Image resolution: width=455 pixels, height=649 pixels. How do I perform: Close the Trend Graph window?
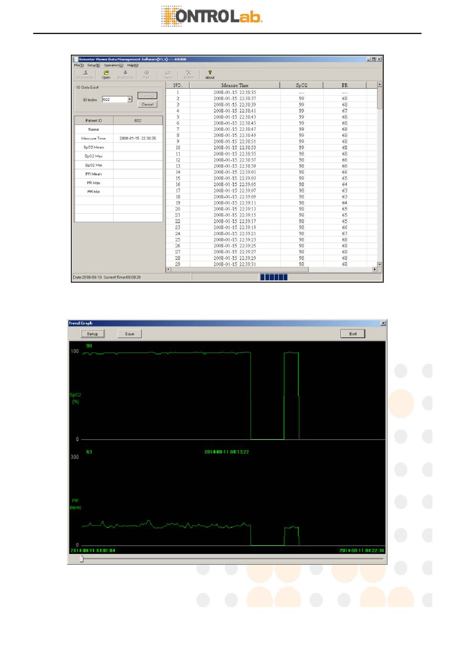(x=383, y=323)
